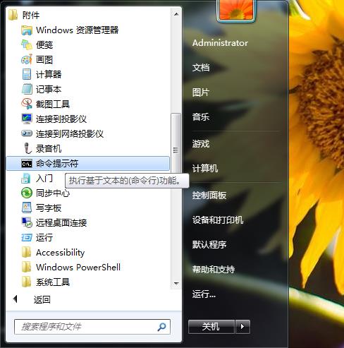Open shutdown options arrow beside 关机

242,327
